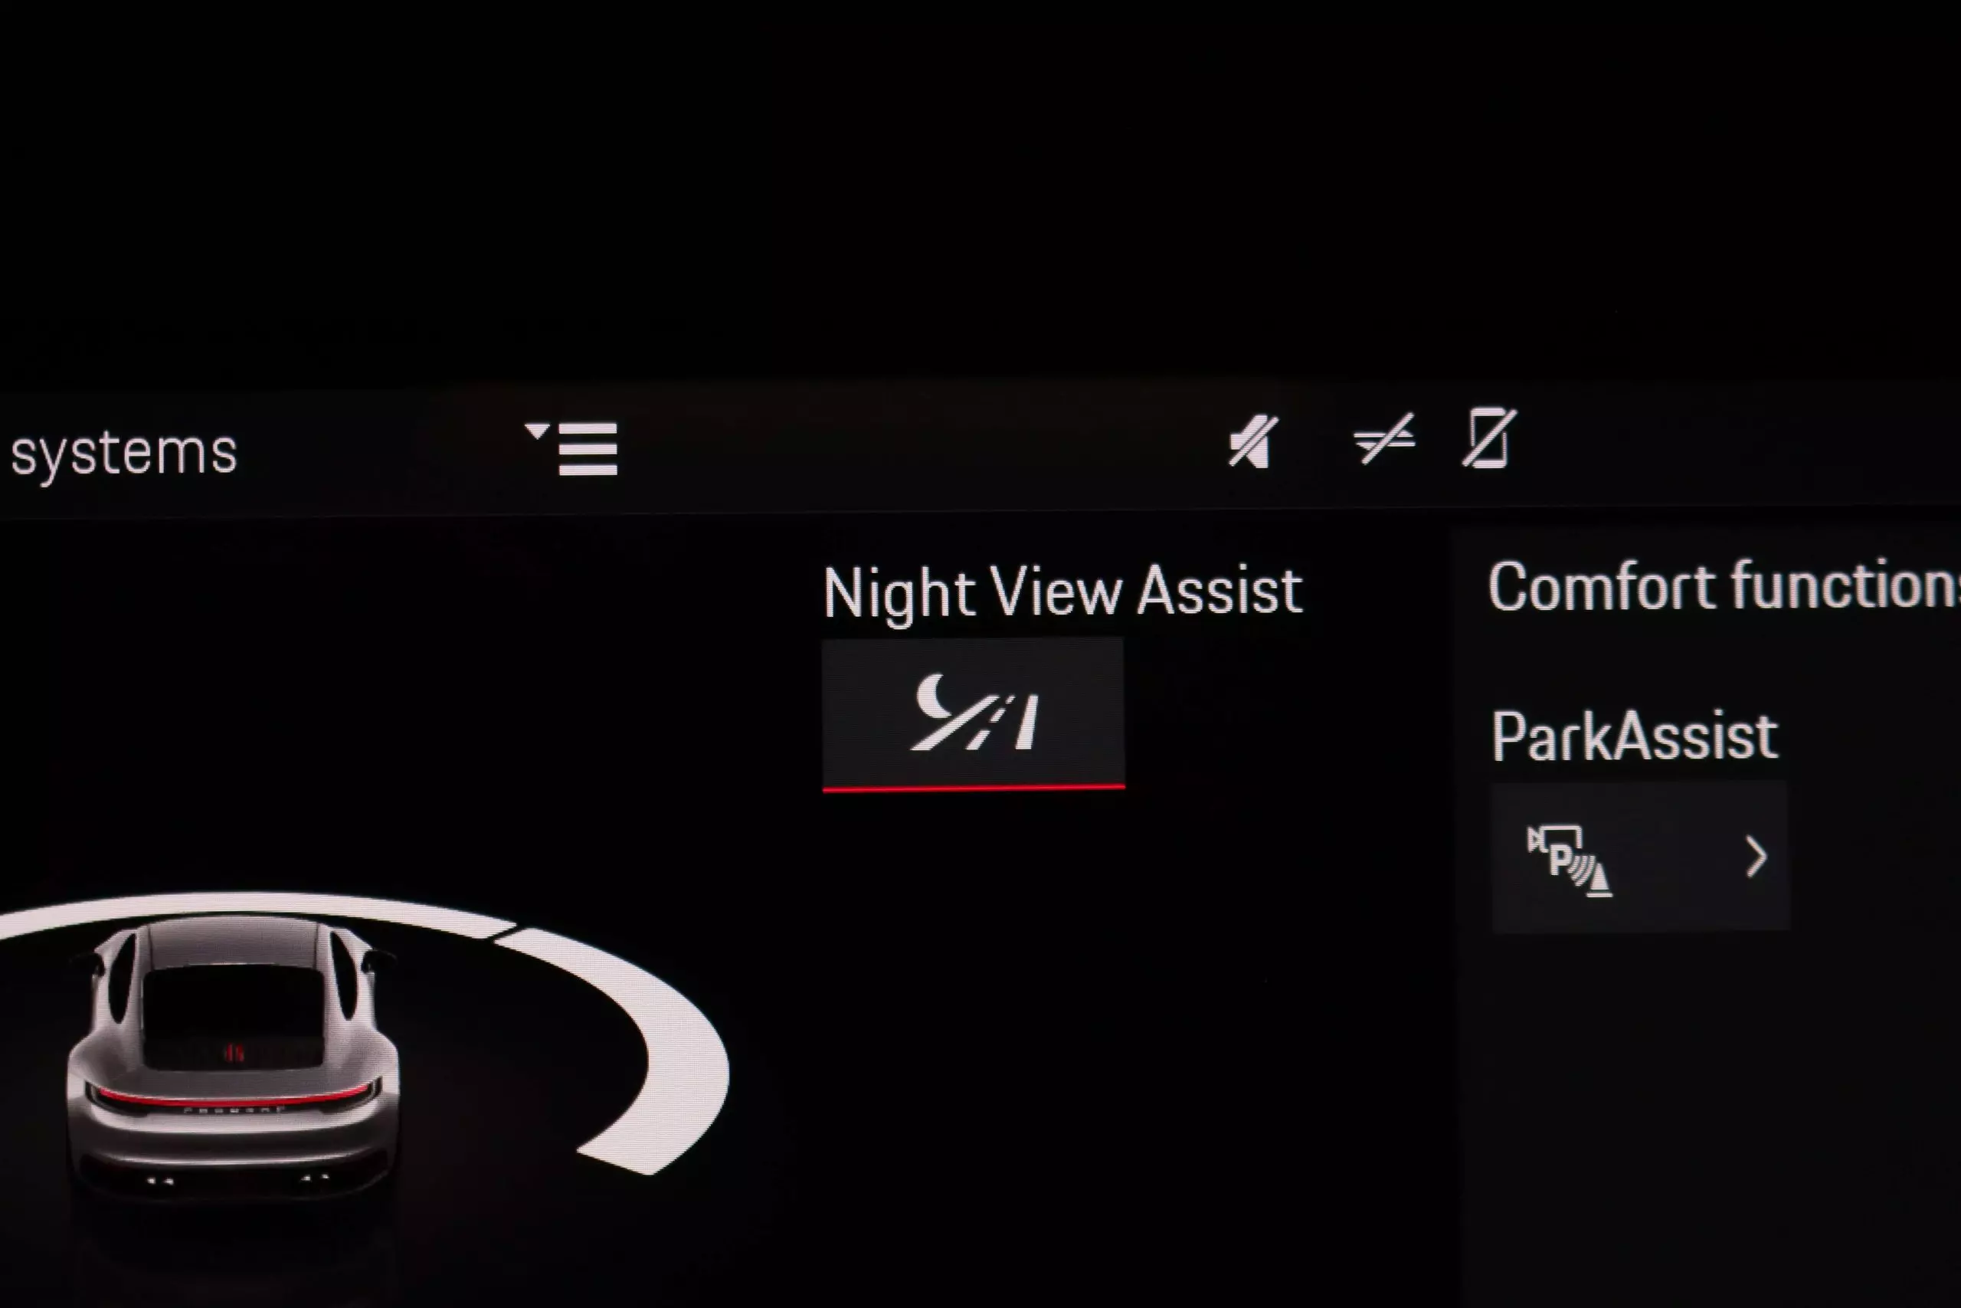
Task: Open the list menu icon beside systems
Action: 572,448
